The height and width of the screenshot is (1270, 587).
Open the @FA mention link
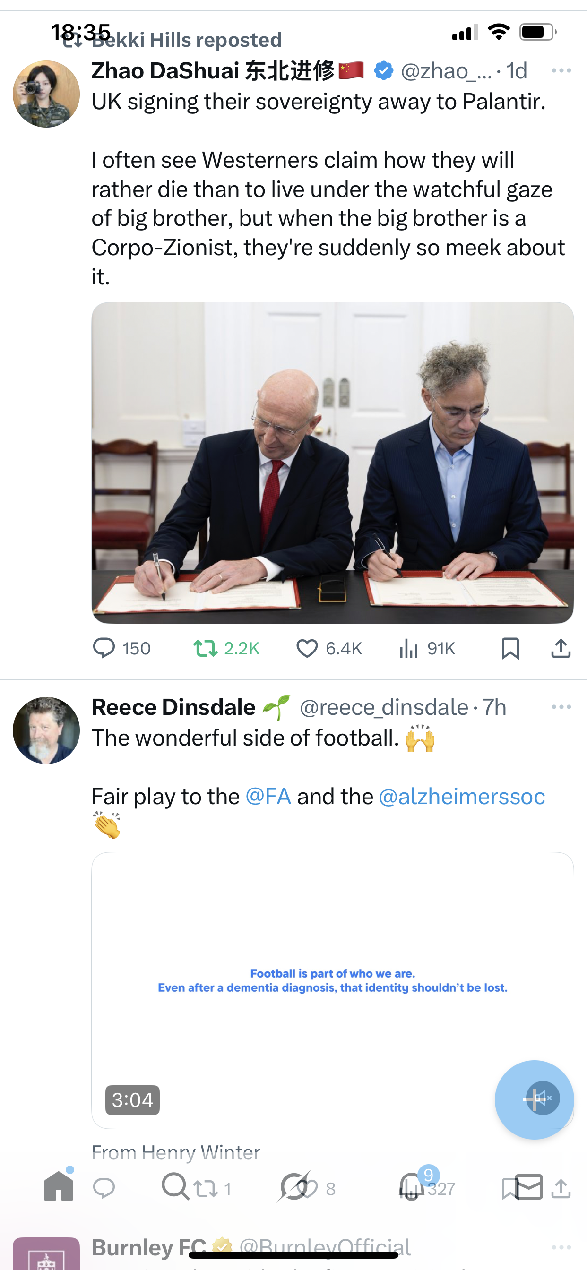(268, 797)
